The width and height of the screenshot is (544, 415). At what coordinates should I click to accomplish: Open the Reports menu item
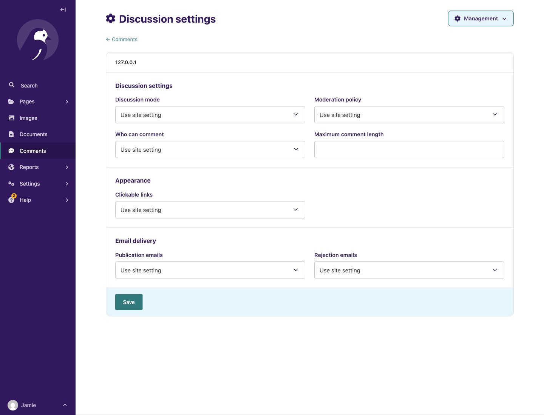point(38,167)
